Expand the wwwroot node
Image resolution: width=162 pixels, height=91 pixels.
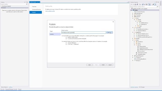coord(133,16)
